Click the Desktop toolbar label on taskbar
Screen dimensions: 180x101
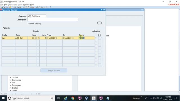click(136, 98)
